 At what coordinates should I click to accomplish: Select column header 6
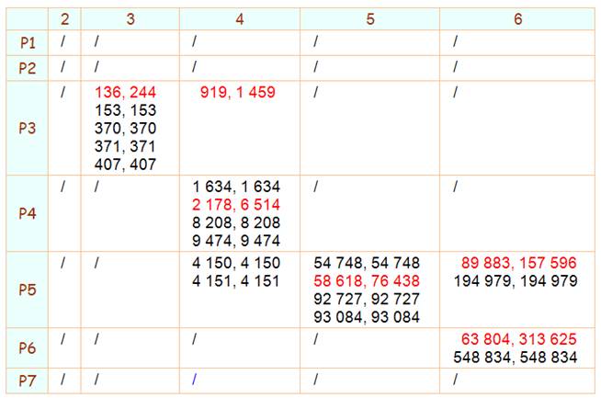pyautogui.click(x=518, y=18)
